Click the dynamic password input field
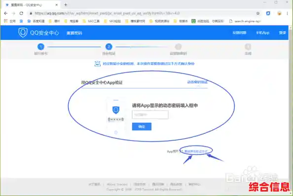The image size is (293, 196). coord(150,115)
